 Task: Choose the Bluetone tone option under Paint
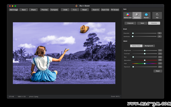(154, 23)
